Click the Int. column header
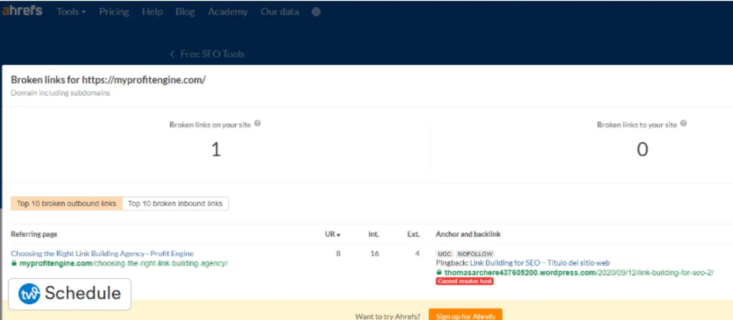The height and width of the screenshot is (320, 733). [x=374, y=235]
